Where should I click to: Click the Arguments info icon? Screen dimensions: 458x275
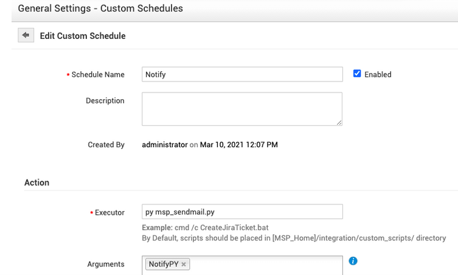click(353, 261)
